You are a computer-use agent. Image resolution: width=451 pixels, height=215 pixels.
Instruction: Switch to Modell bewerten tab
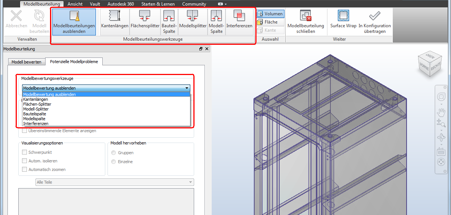click(x=27, y=62)
